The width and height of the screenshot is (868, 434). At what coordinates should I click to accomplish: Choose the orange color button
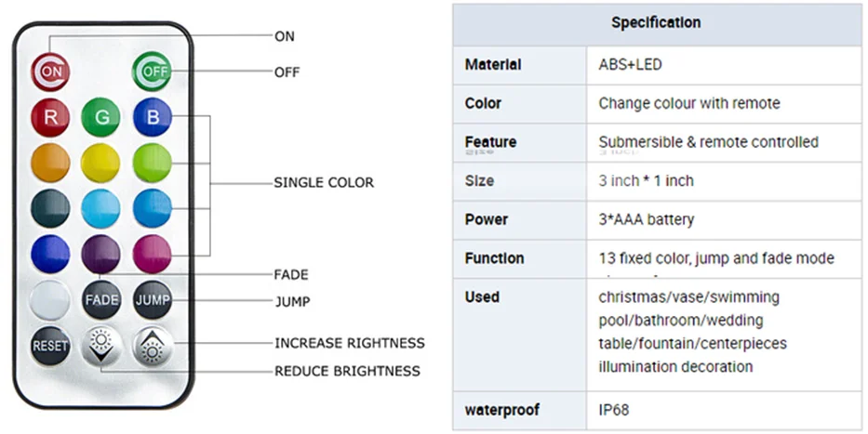(x=49, y=164)
